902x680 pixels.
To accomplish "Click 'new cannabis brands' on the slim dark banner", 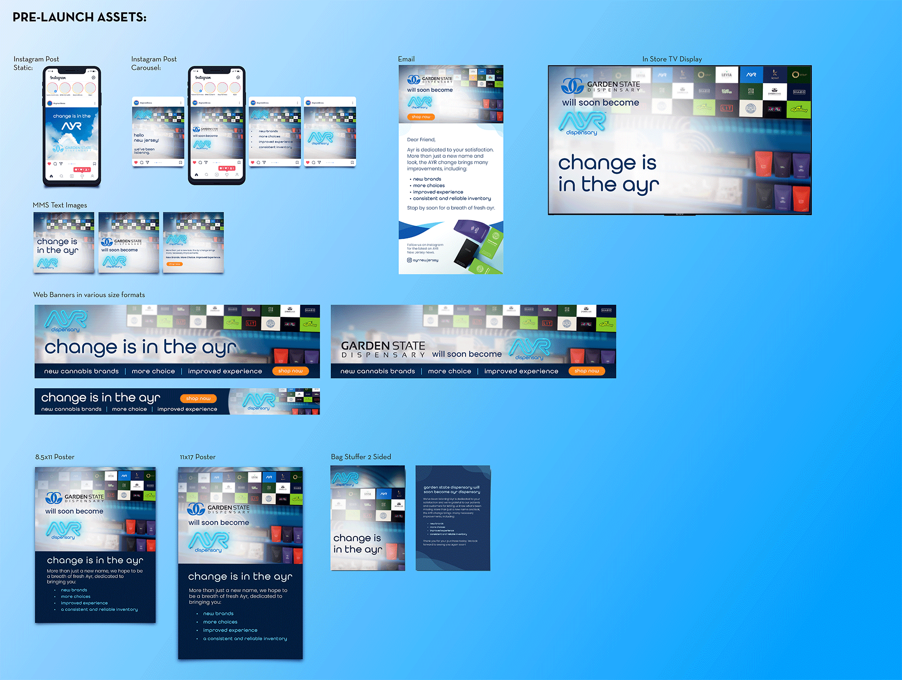I will [x=71, y=409].
